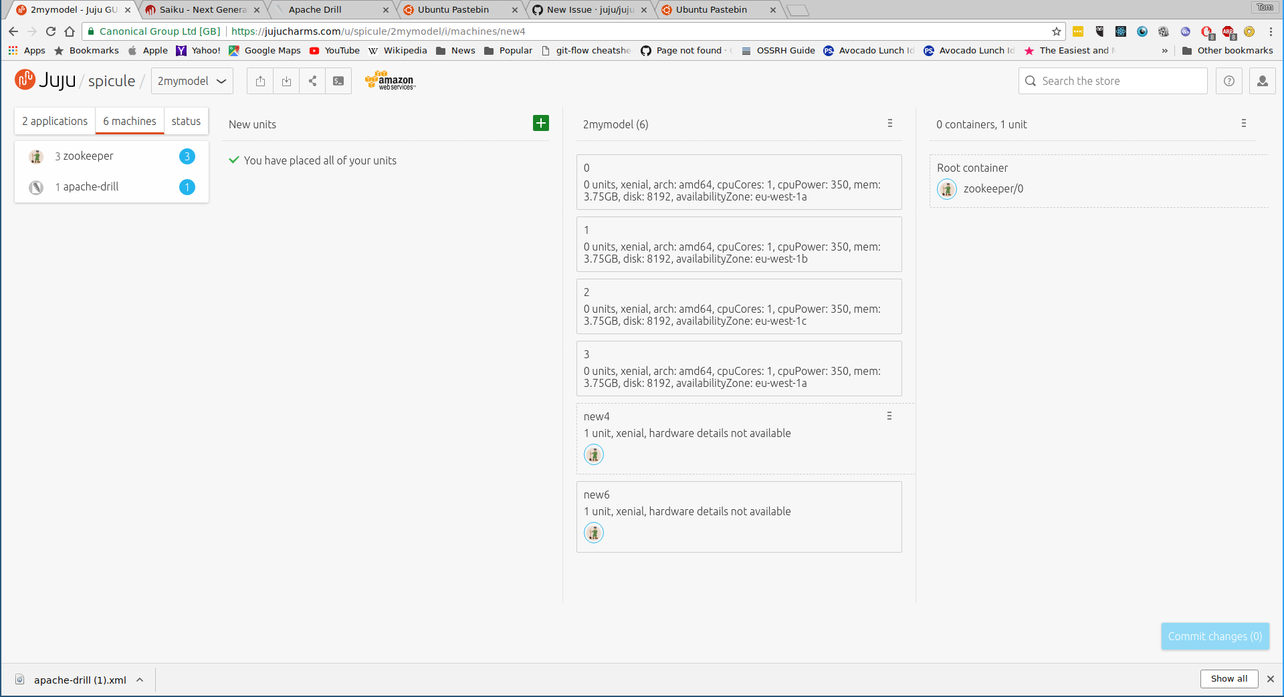Click the store search magnifier icon
The height and width of the screenshot is (697, 1284).
1031,81
